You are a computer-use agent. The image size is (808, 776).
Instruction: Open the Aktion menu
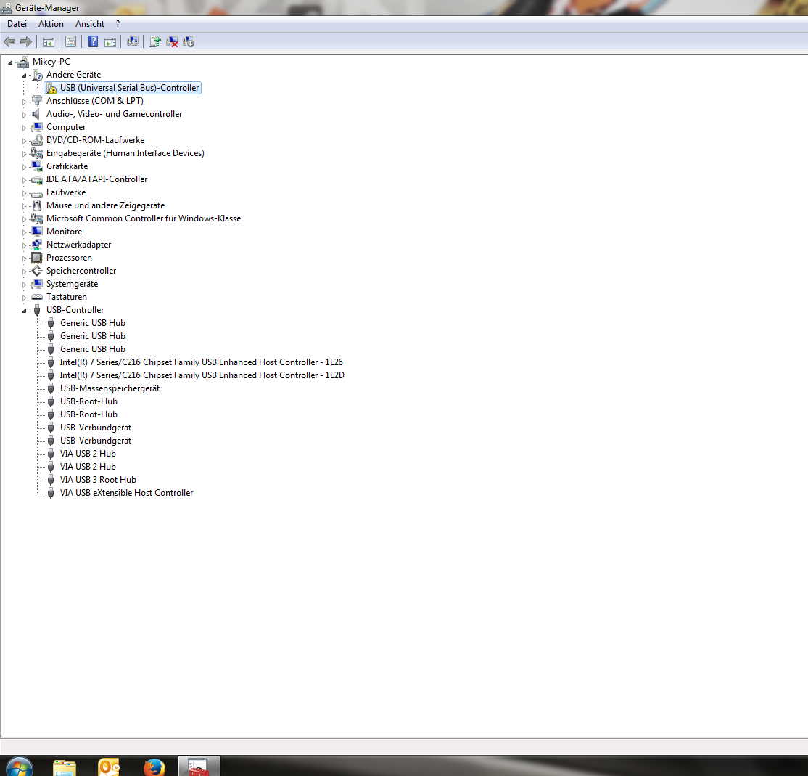tap(51, 24)
